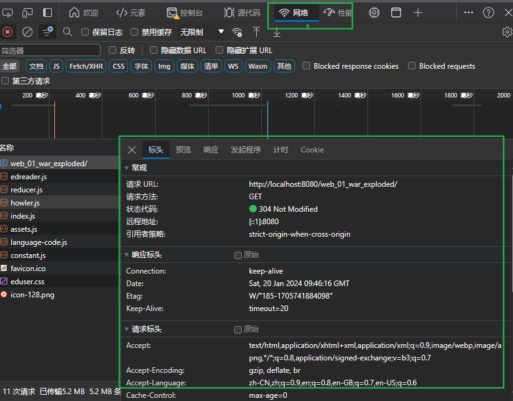Close the request details pane
Screen dimensions: 513x401
(132, 150)
